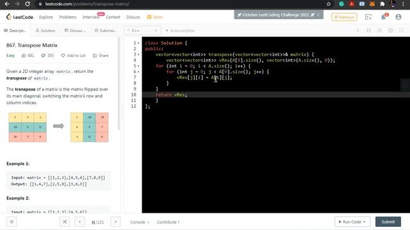Image resolution: width=410 pixels, height=230 pixels.
Task: Click the LeetCode logo
Action: coord(20,17)
